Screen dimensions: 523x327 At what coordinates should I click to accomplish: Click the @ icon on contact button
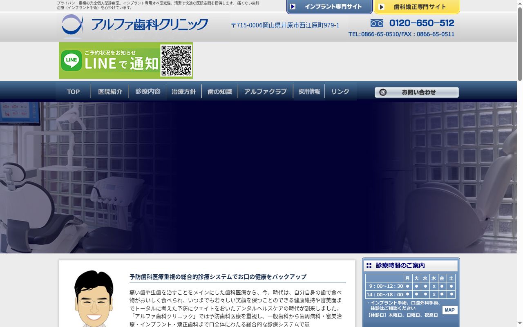point(383,92)
